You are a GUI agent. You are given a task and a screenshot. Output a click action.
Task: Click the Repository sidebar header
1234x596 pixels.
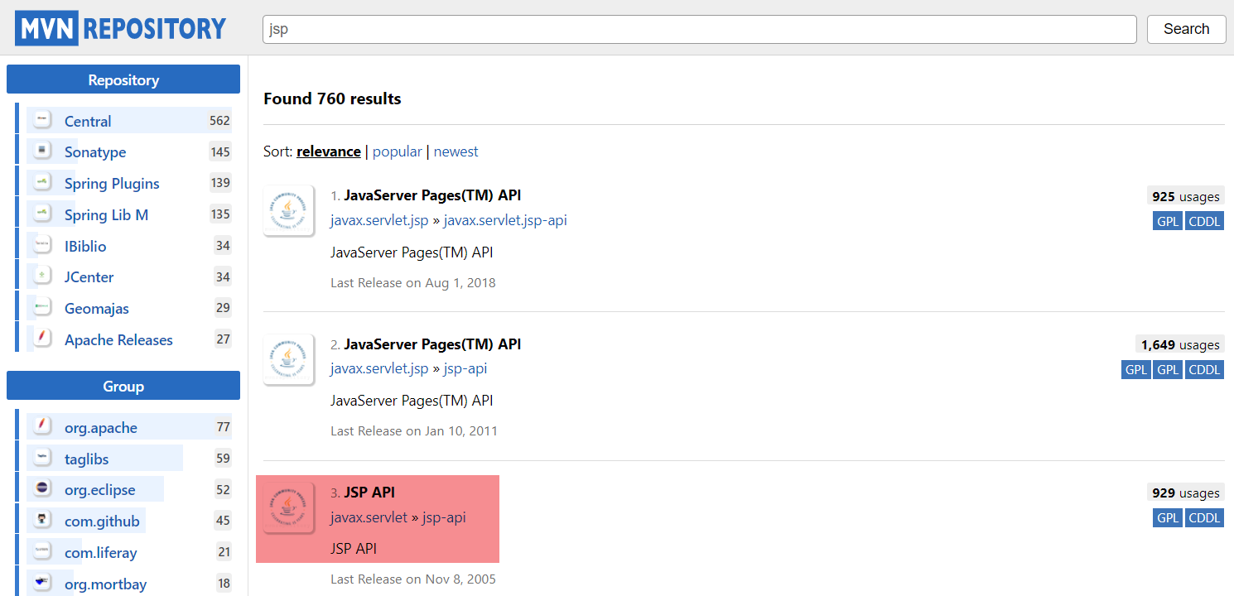(123, 79)
